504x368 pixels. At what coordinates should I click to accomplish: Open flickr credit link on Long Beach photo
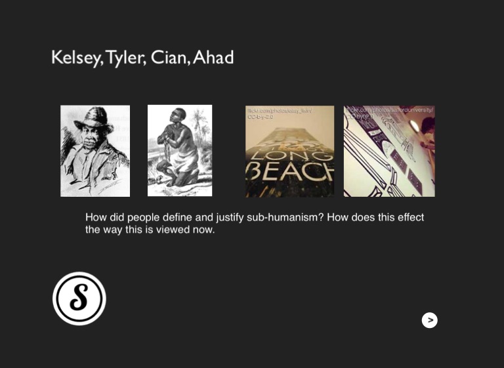280,111
